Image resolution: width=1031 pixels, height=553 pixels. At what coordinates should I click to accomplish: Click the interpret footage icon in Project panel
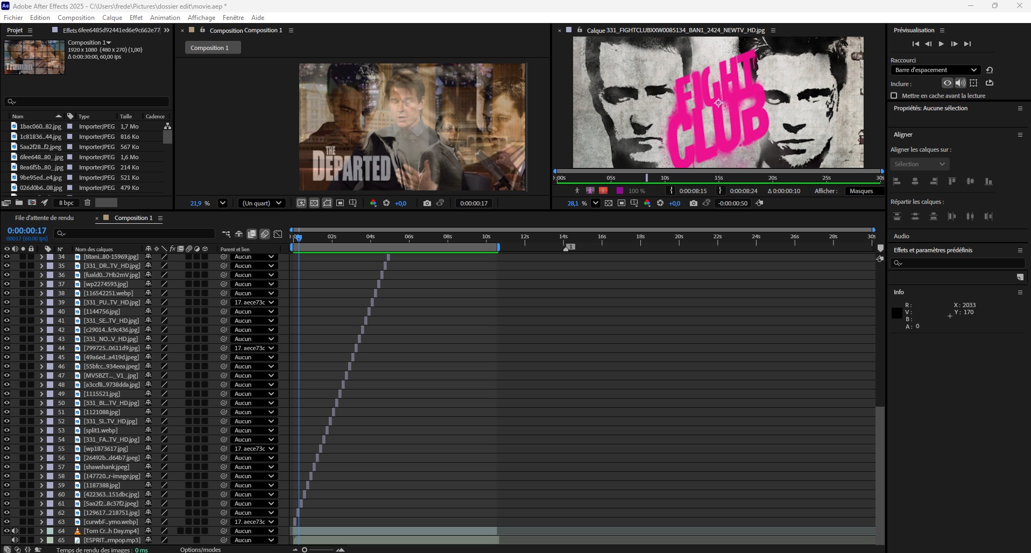[6, 203]
